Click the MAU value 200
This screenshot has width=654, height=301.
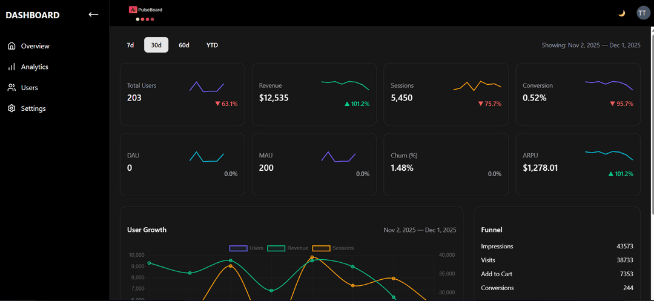[266, 168]
